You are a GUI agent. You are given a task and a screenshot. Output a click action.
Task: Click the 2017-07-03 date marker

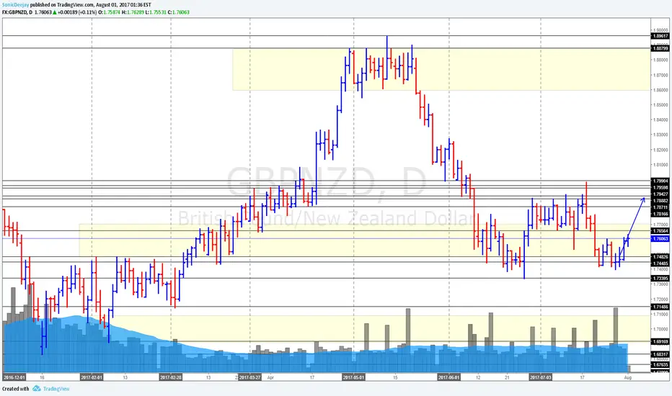(x=541, y=377)
